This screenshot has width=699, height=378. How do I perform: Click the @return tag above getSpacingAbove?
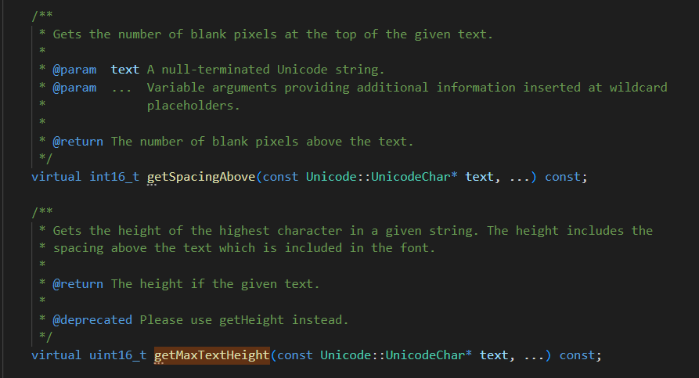coord(78,142)
